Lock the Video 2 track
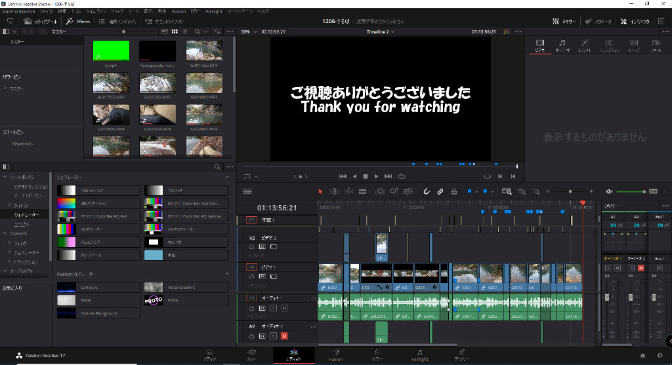This screenshot has height=365, width=672. tap(251, 246)
